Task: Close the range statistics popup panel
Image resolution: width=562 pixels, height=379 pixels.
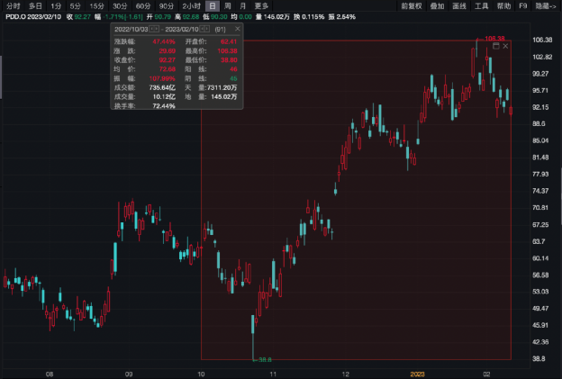Action: (238, 30)
